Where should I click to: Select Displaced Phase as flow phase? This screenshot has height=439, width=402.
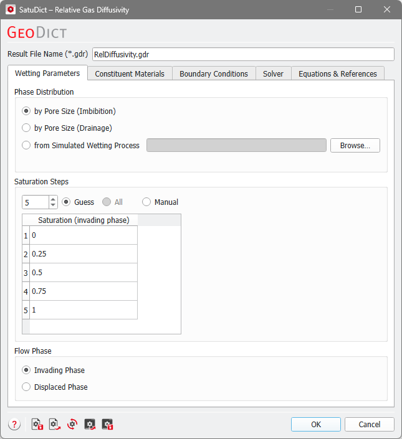[x=55, y=387]
